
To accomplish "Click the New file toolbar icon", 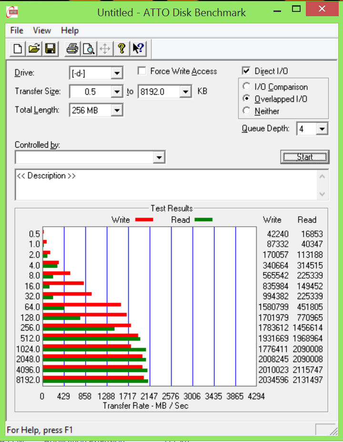I will coord(18,49).
